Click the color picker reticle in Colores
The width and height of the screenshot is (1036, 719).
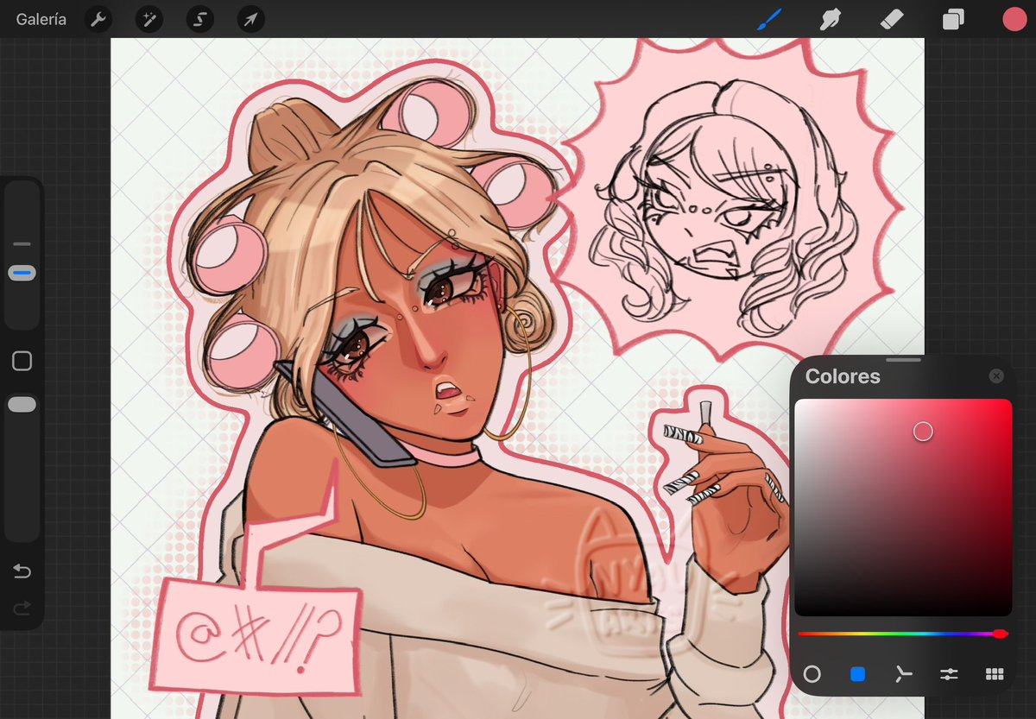[x=923, y=432]
